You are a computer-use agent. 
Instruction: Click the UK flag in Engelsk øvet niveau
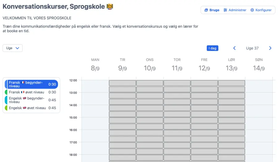[25, 108]
